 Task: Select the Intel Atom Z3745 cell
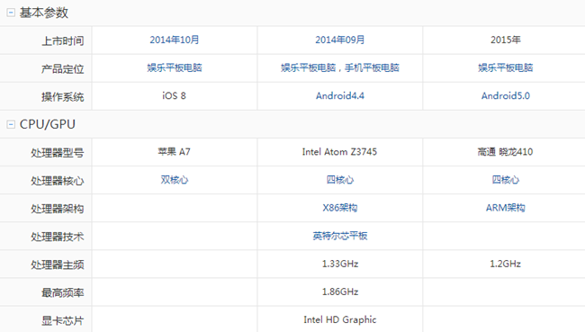tap(340, 152)
